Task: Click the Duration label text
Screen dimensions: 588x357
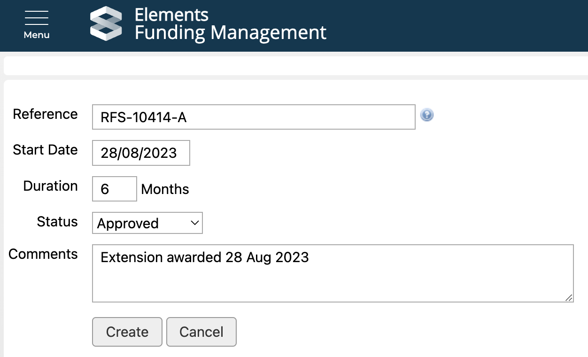Action: [50, 186]
